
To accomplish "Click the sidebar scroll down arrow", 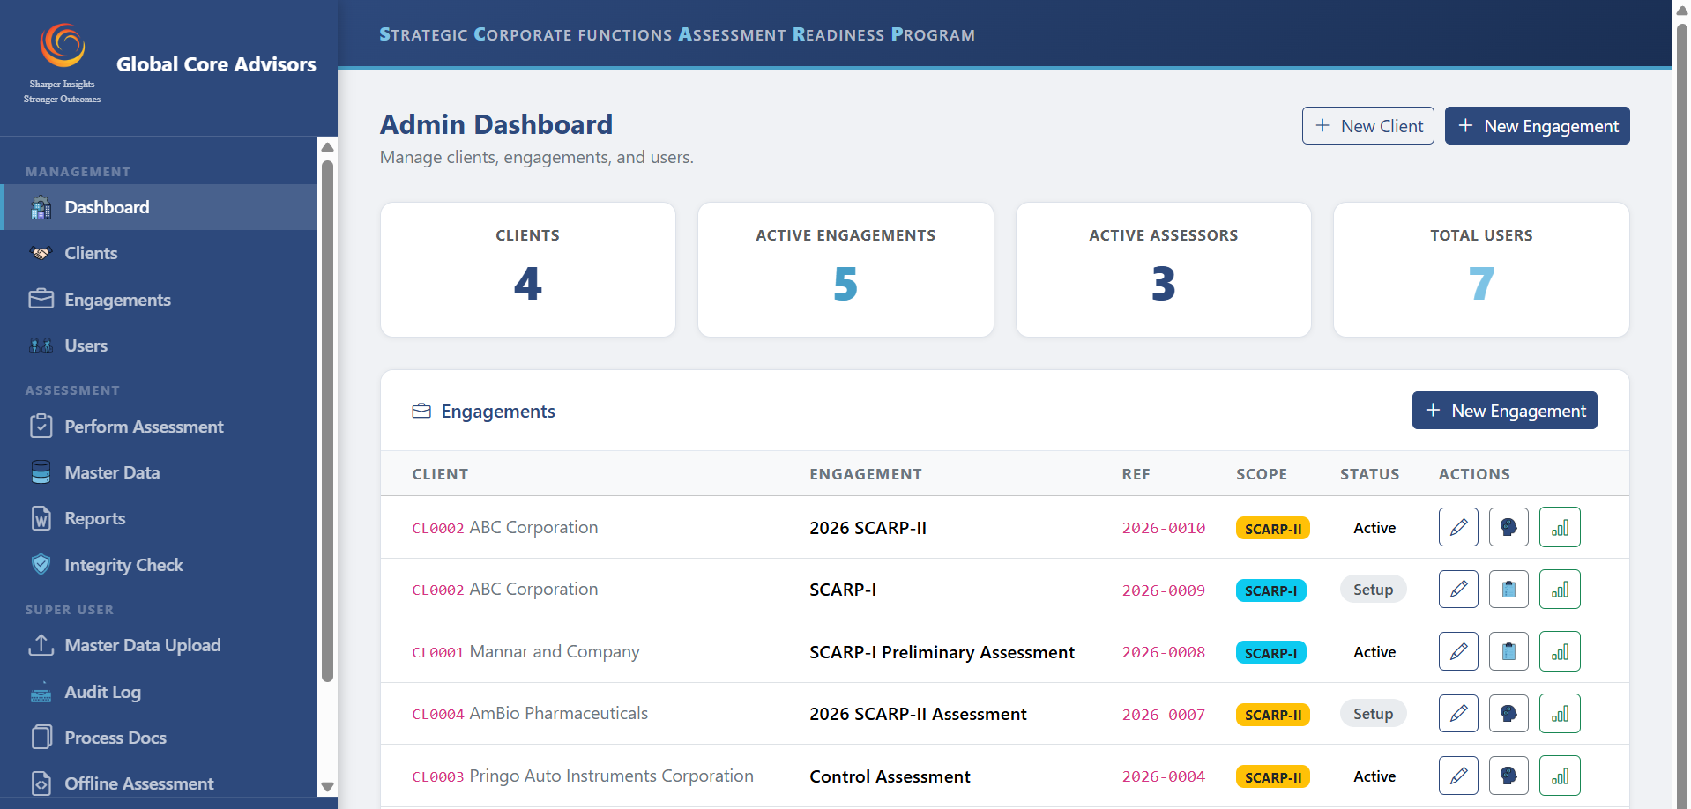I will [327, 787].
